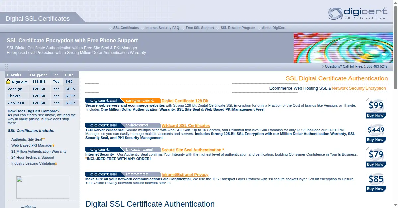Click the Network Security Encryption link
The width and height of the screenshot is (398, 208).
coord(359,88)
